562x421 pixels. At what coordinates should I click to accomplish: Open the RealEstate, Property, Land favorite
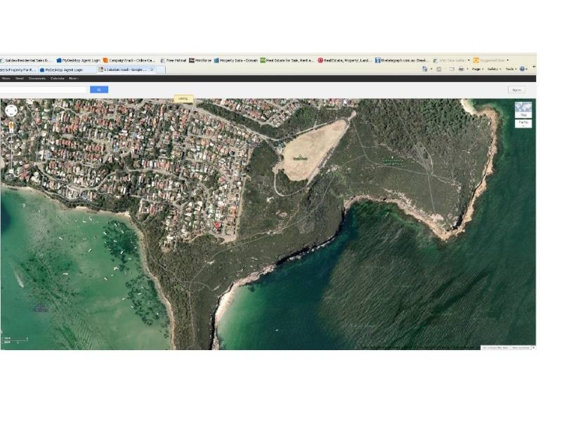click(x=345, y=60)
